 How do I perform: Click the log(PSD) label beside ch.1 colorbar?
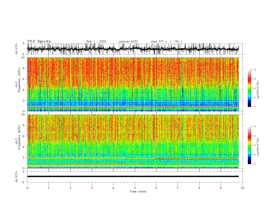(x=258, y=90)
